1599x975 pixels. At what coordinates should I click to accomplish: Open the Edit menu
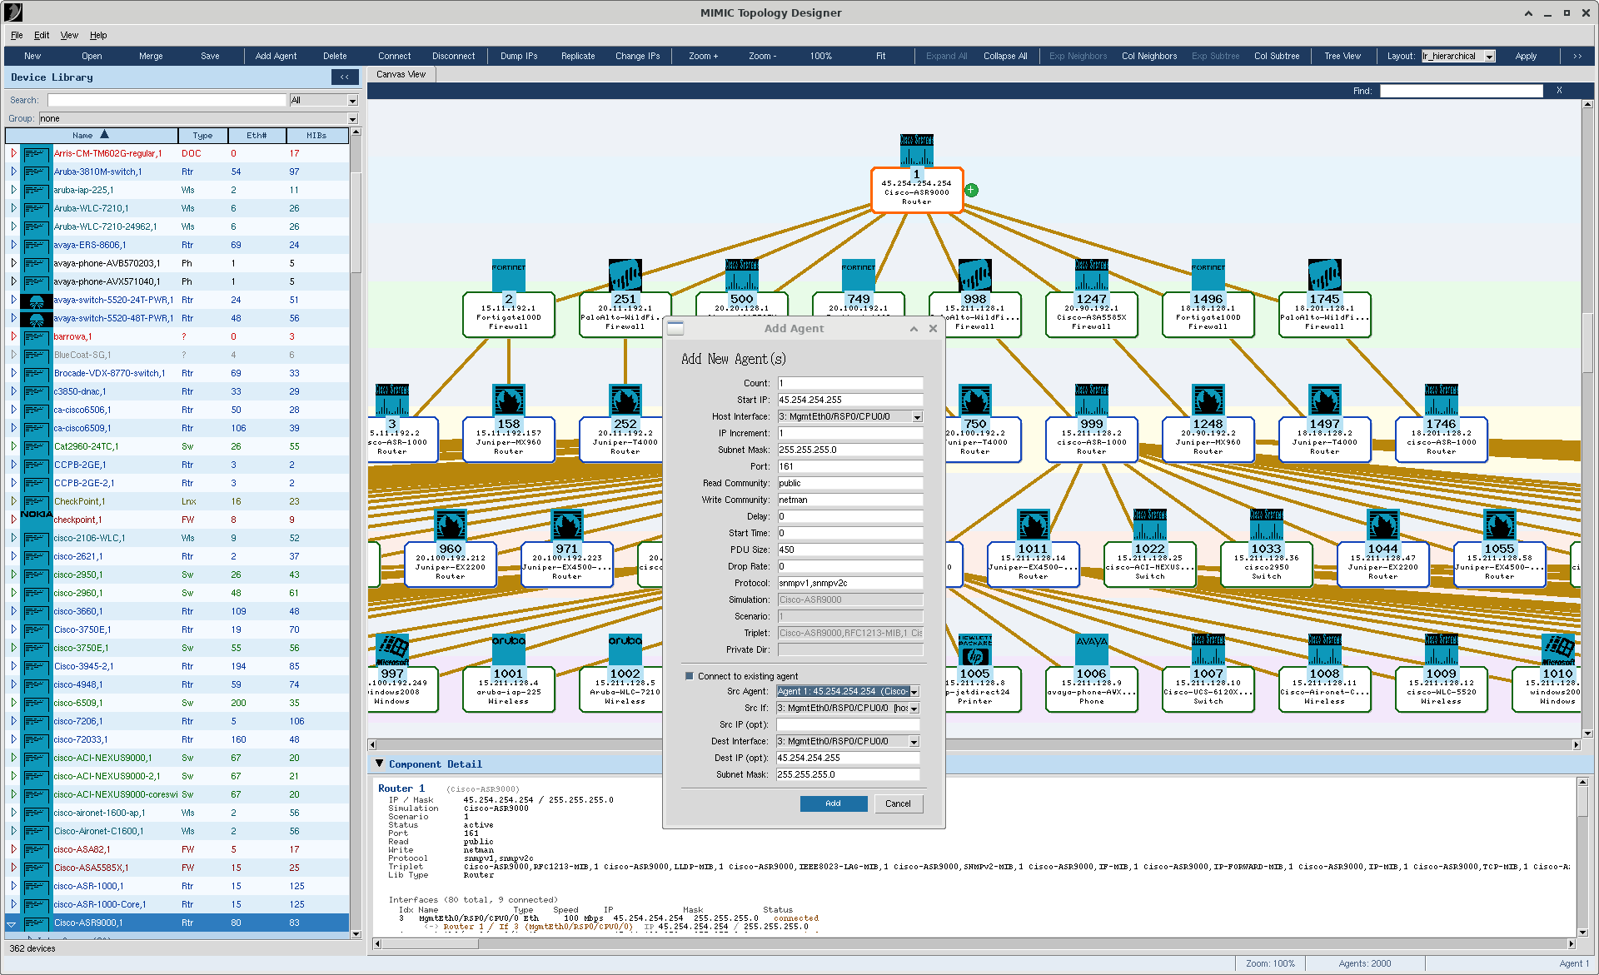click(42, 35)
